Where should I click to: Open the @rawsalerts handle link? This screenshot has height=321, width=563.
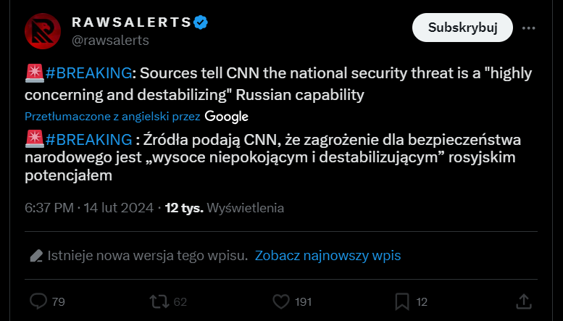coord(110,40)
